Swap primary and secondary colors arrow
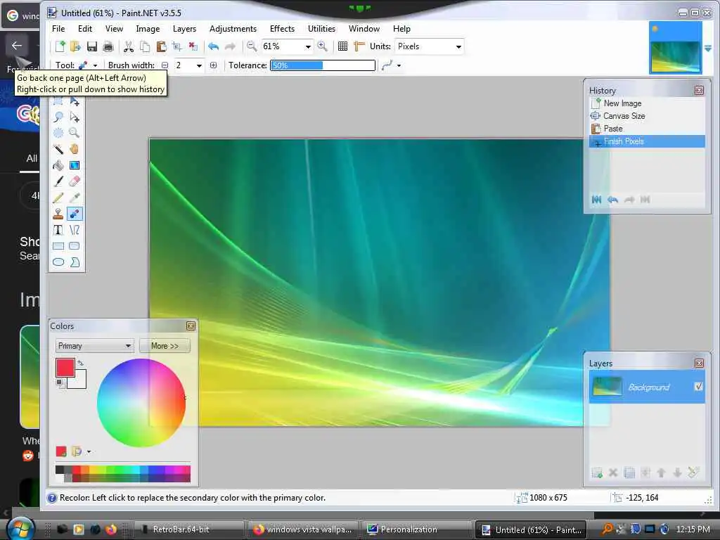The image size is (720, 540). pyautogui.click(x=81, y=364)
